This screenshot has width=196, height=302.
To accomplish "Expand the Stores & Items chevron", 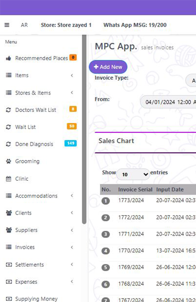I will click(72, 93).
